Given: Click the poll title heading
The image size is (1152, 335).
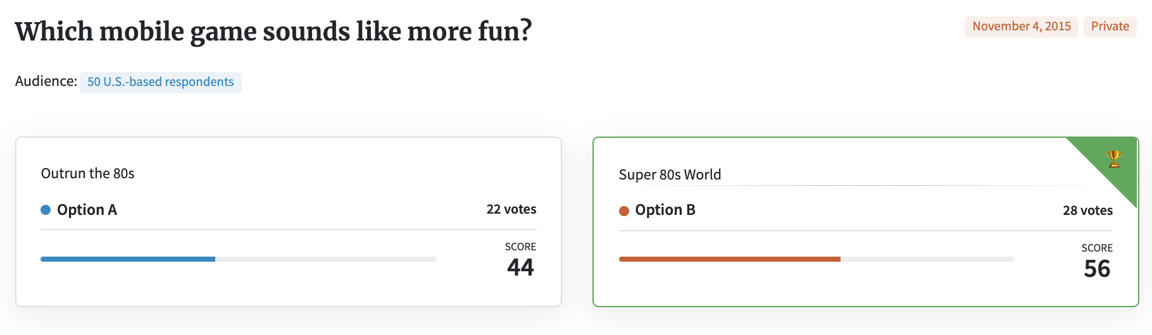Looking at the screenshot, I should pos(273,32).
